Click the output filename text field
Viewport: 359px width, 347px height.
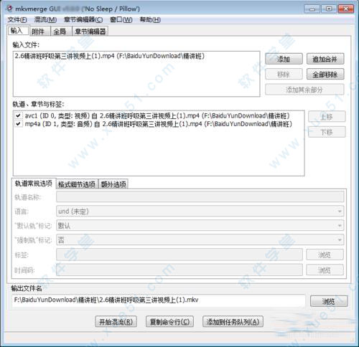(159, 300)
